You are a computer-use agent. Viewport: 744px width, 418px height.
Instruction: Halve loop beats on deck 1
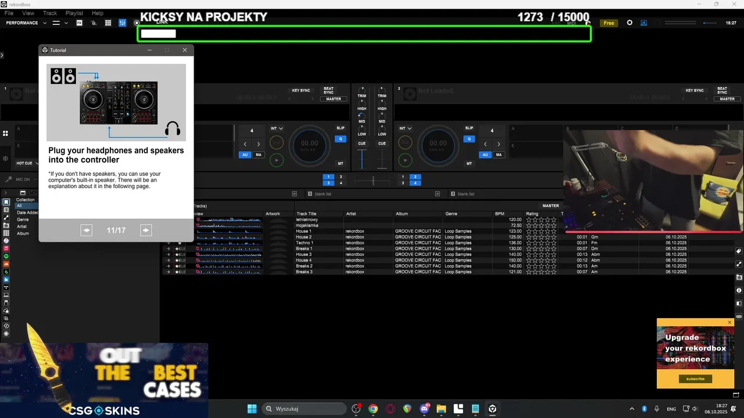tap(245, 144)
